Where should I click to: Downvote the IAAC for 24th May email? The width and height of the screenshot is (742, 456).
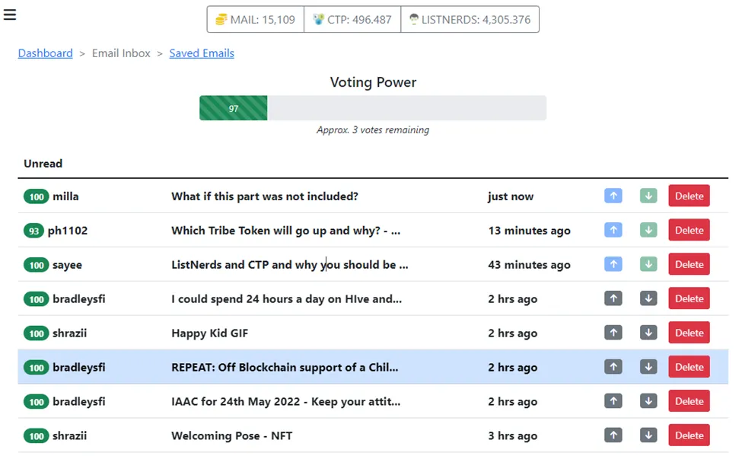[x=648, y=401]
